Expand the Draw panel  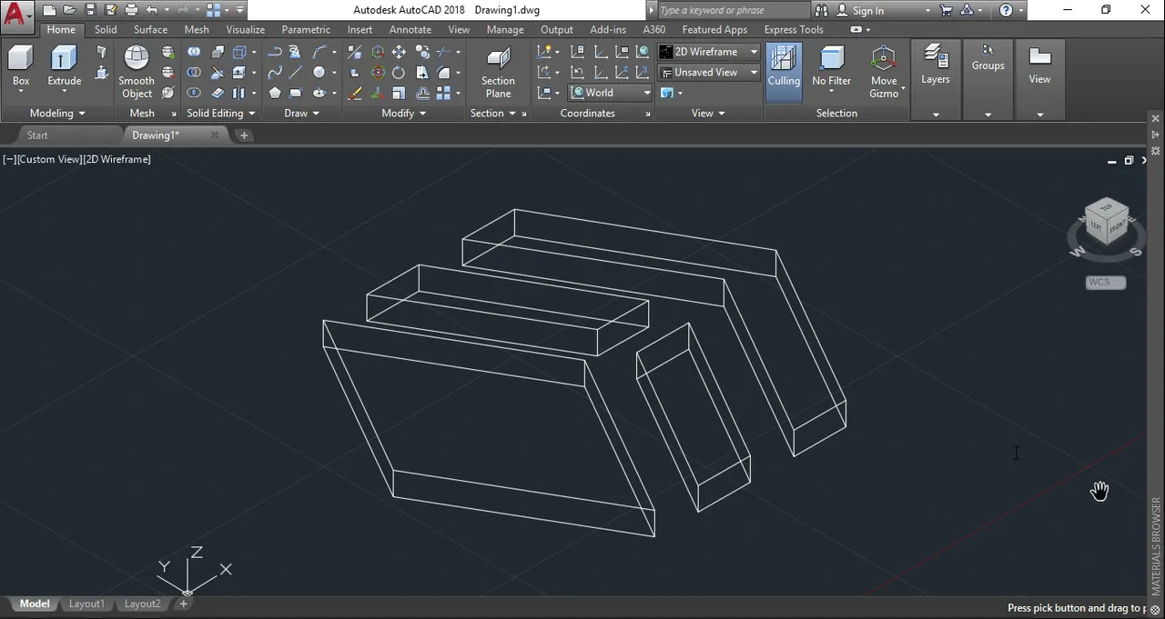(x=302, y=113)
